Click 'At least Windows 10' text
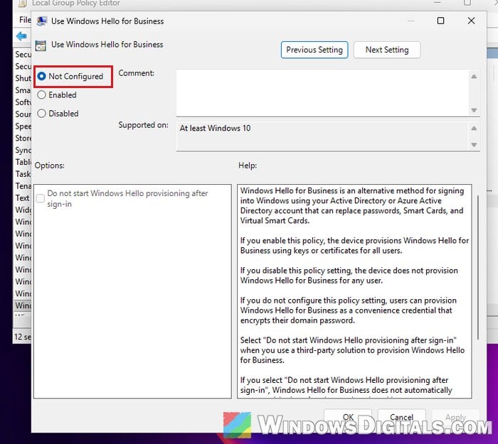The image size is (498, 444). coord(215,129)
